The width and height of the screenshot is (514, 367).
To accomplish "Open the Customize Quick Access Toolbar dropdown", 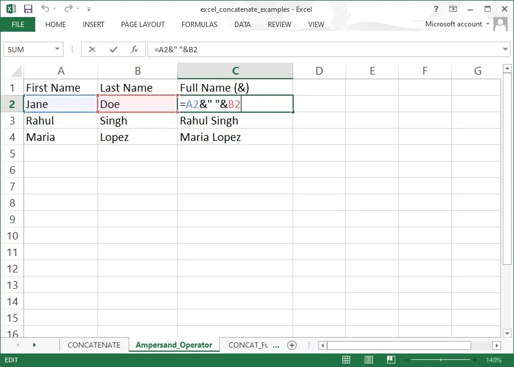I will click(x=89, y=9).
